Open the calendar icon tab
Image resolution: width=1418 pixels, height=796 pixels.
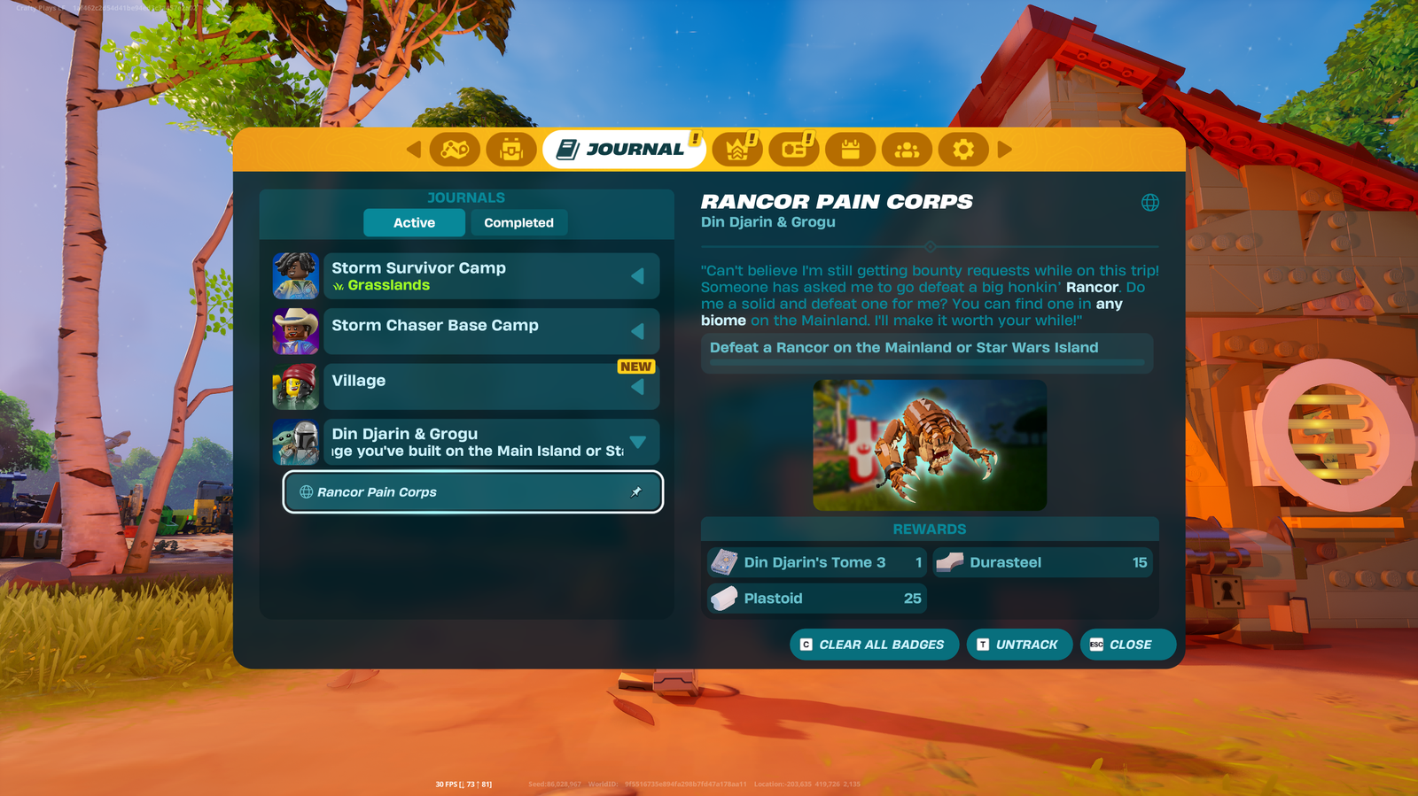coord(851,150)
